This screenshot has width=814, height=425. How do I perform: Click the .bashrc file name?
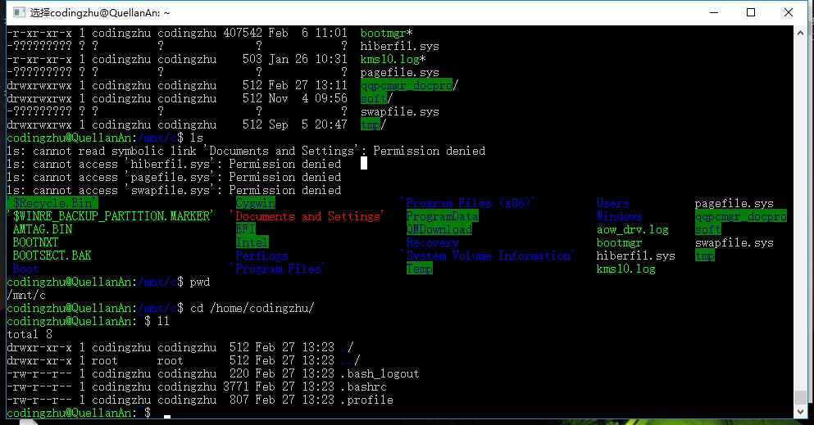coord(363,387)
